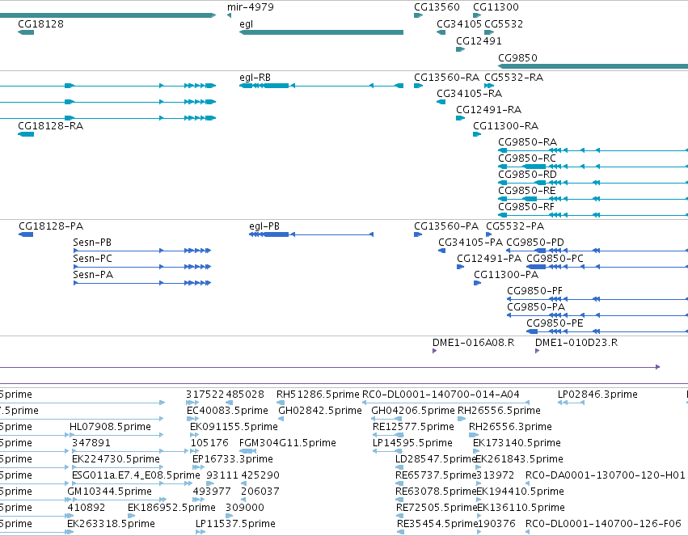This screenshot has width=688, height=536.
Task: Select the CG18128-PA protein feature
Action: pos(26,234)
